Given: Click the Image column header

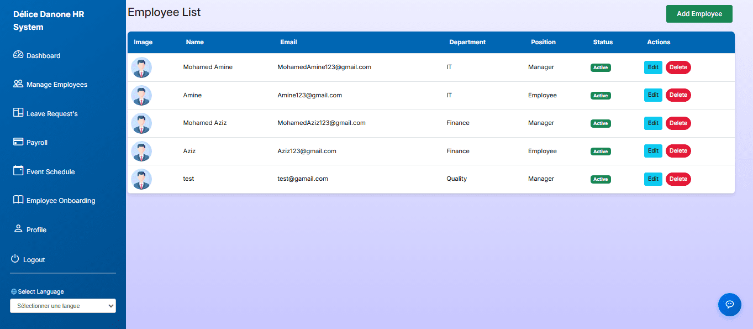Looking at the screenshot, I should tap(143, 42).
